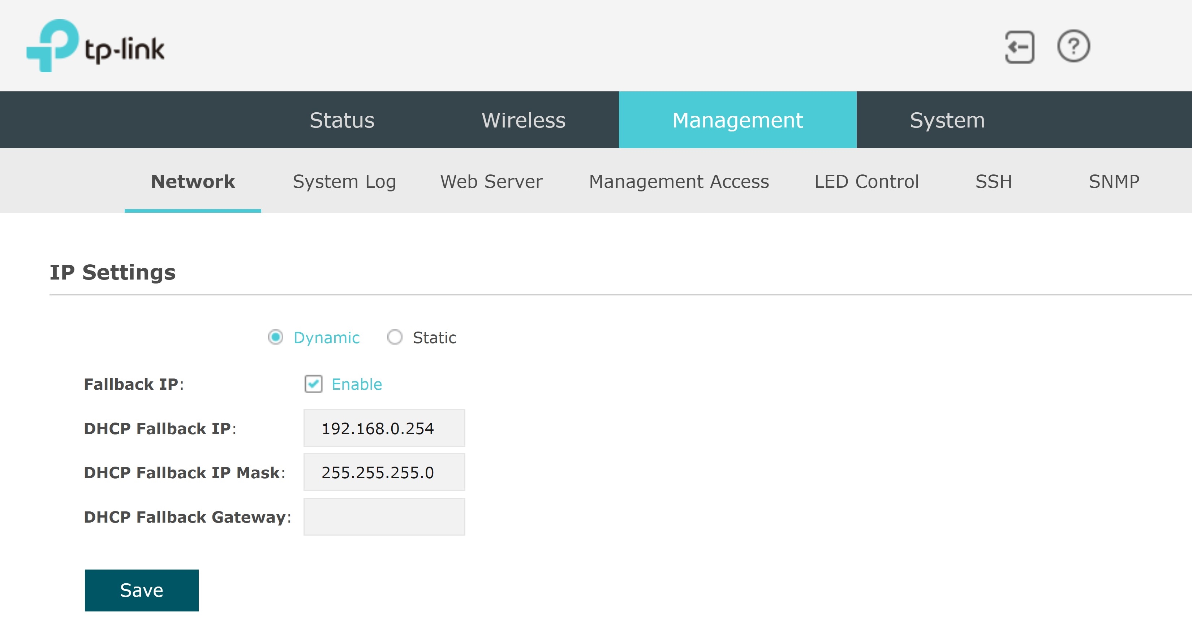Open the System Log sub-tab

(344, 181)
